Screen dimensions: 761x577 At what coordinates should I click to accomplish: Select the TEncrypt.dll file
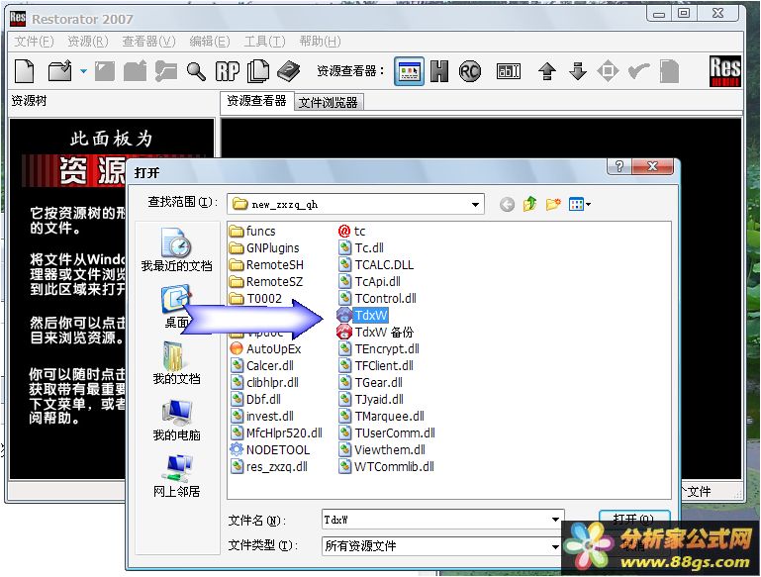[379, 349]
